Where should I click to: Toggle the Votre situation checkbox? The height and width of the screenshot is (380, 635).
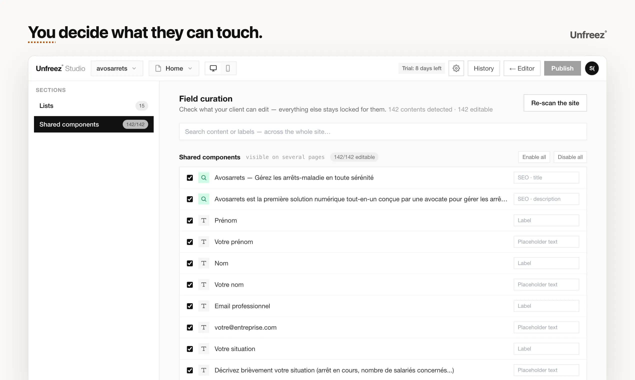click(x=190, y=349)
